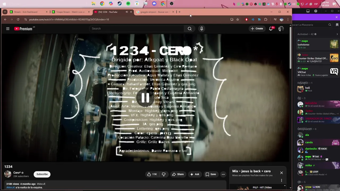
Task: Open OBS Studio from the taskbar
Action: [172, 4]
